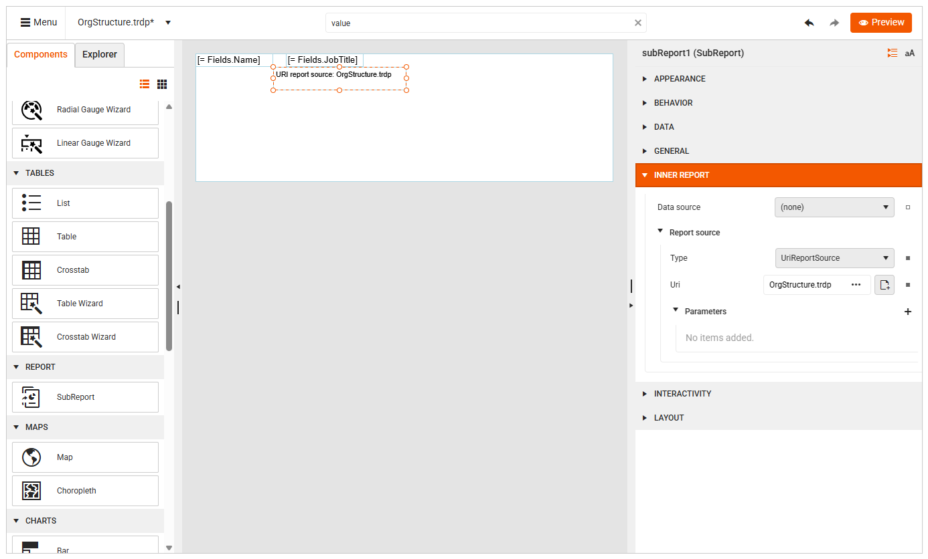Select the Fields.JobTitle textbox on canvas
This screenshot has height=559, width=928.
pyautogui.click(x=325, y=60)
